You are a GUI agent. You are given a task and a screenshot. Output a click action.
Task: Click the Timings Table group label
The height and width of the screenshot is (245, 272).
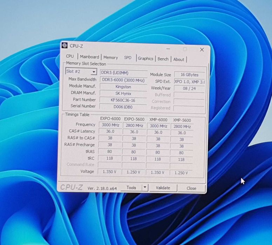point(77,114)
